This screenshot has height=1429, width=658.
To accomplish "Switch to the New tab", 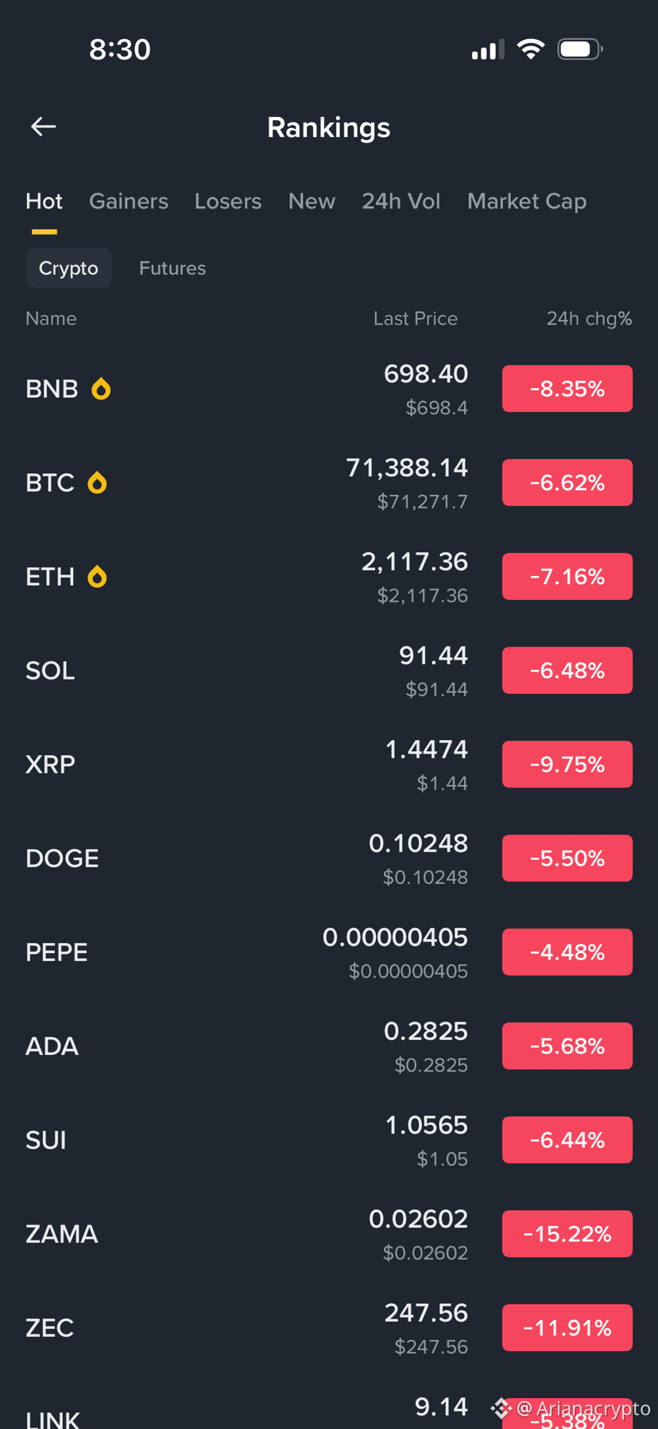I will coord(312,201).
